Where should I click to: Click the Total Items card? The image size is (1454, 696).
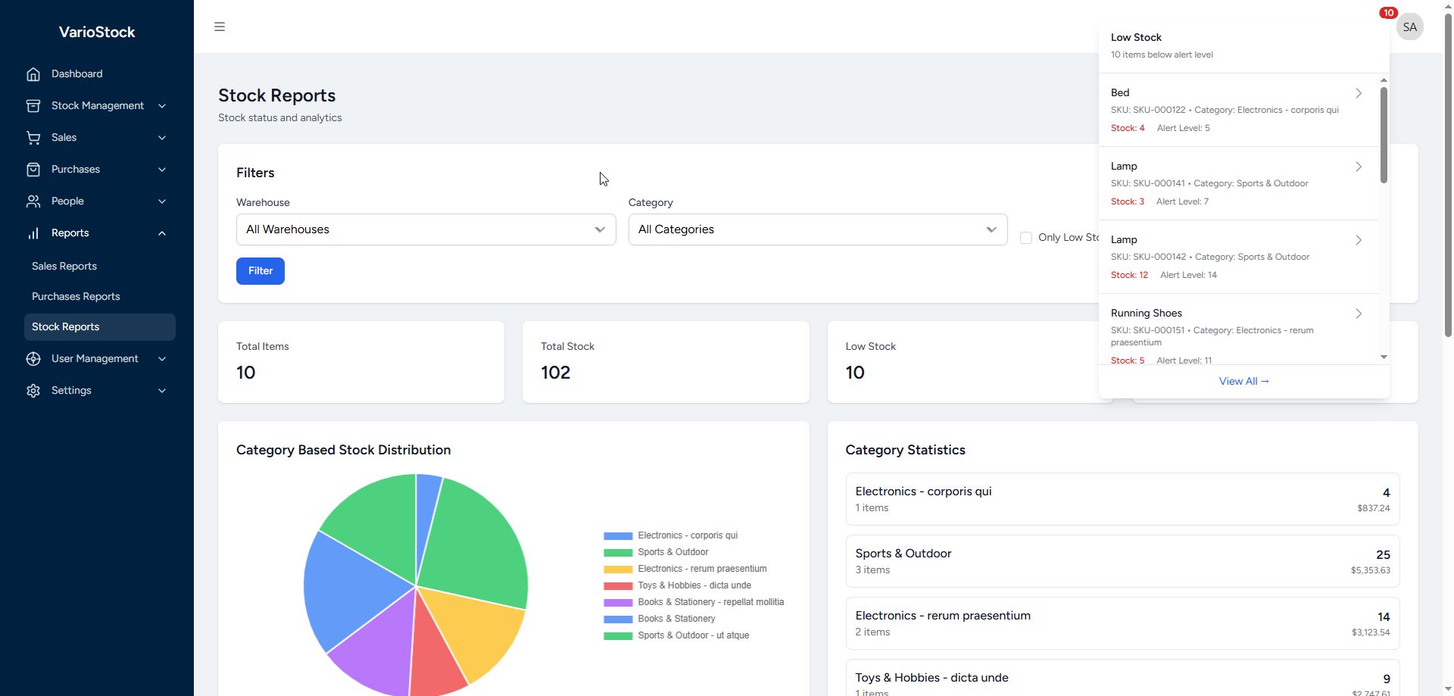[x=361, y=362]
